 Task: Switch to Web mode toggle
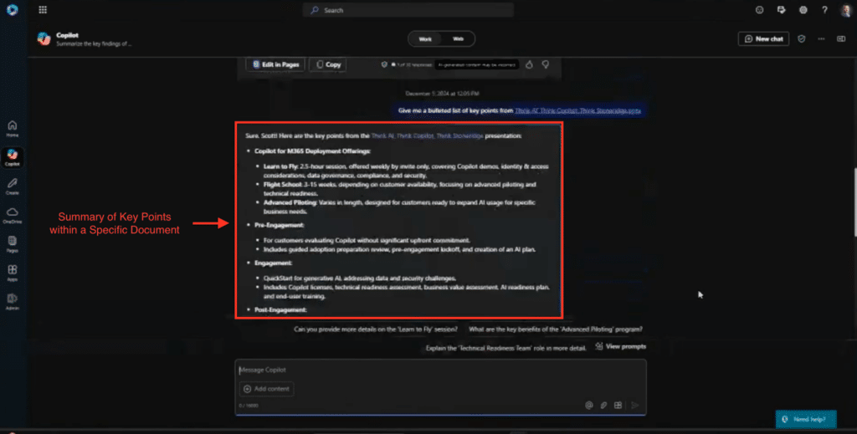click(458, 38)
